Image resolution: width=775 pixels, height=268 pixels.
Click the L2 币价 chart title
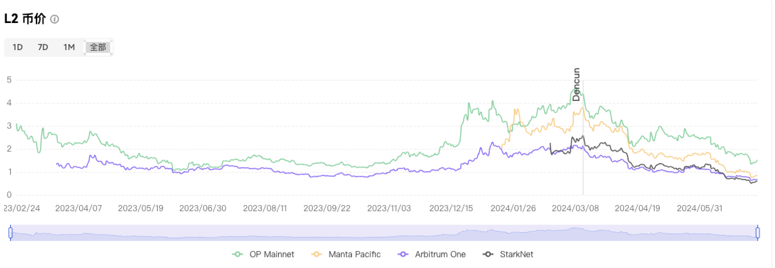pyautogui.click(x=25, y=19)
